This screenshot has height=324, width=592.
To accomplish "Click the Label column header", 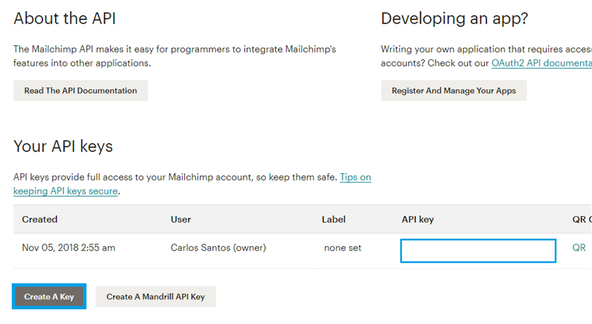I will [334, 220].
